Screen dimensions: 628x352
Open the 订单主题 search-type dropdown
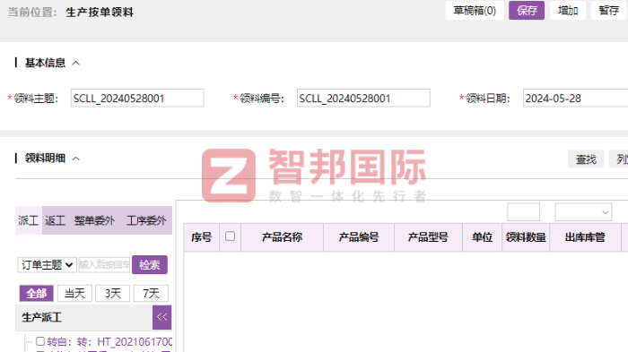click(47, 265)
